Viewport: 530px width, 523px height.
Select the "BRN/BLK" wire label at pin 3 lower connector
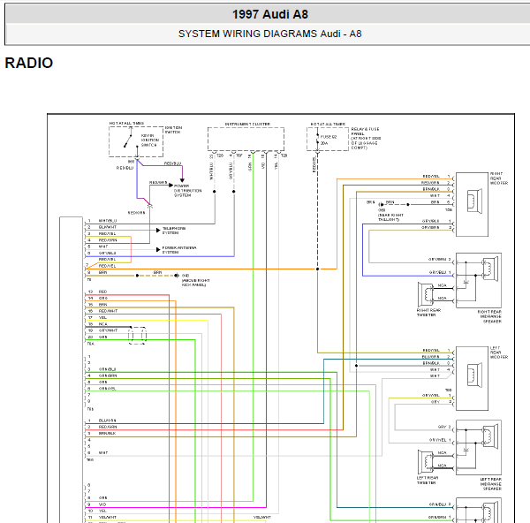click(x=107, y=433)
